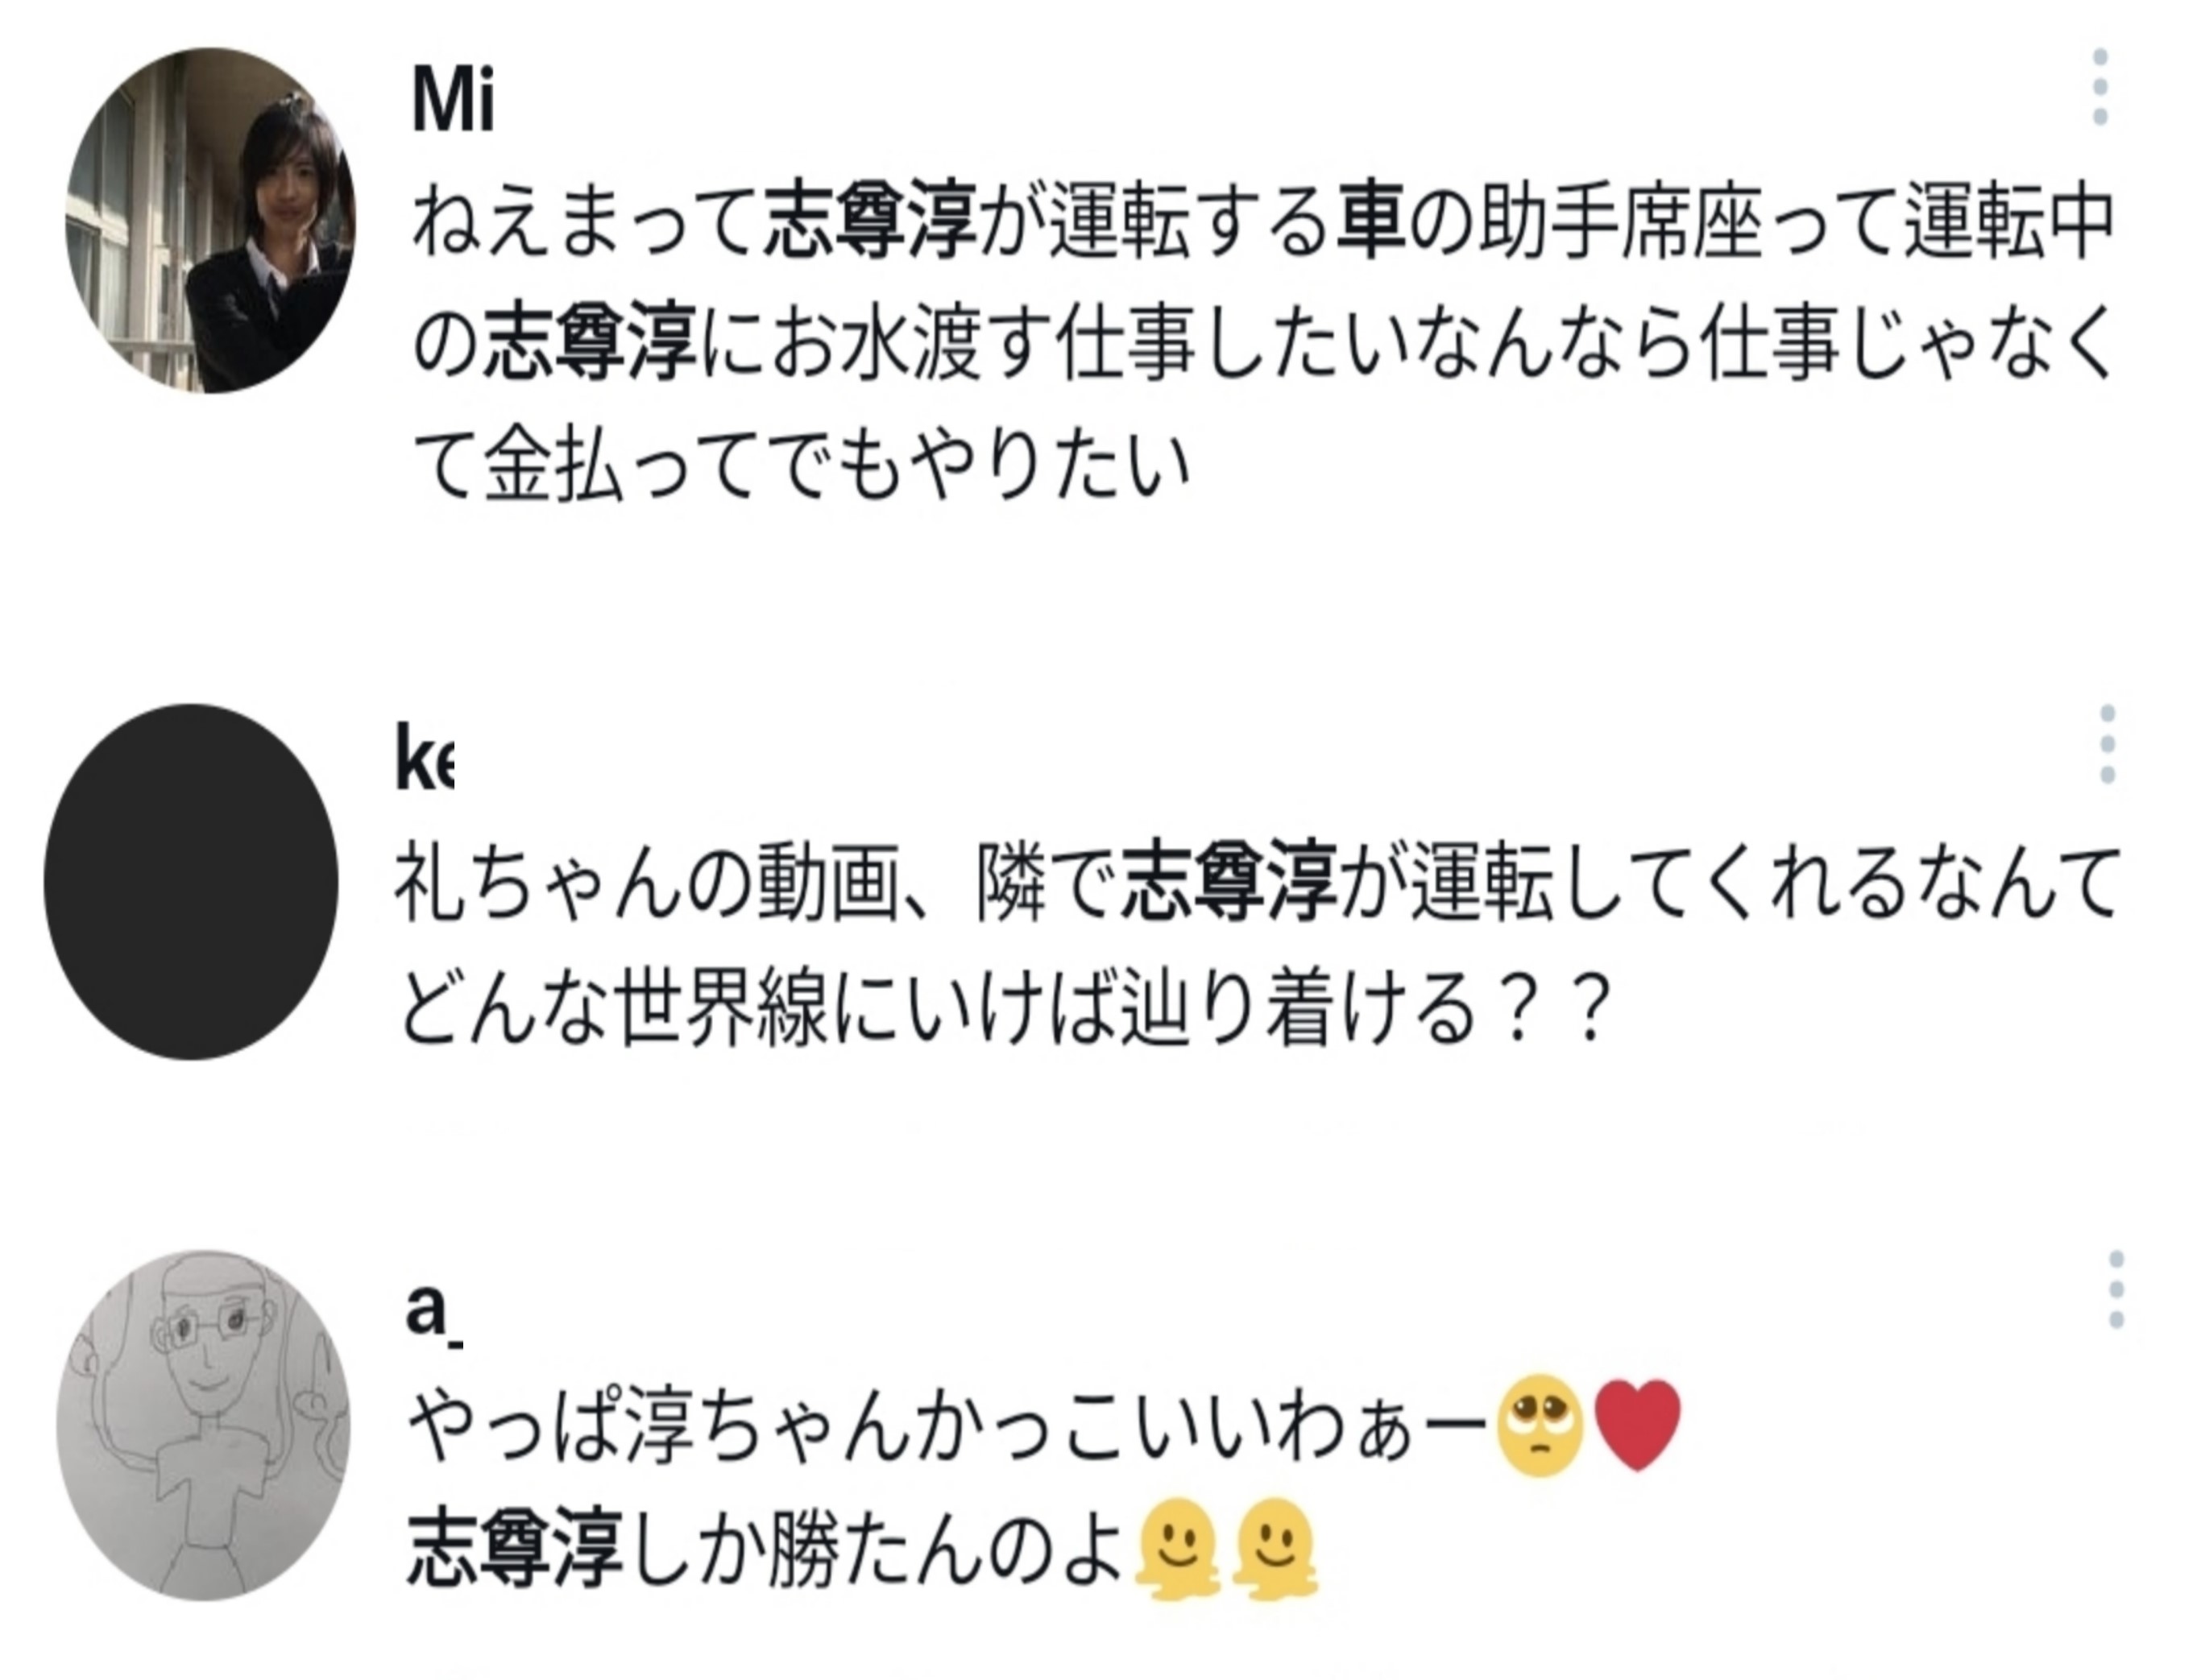View Mi's profile photo avatar
Image resolution: width=2201 pixels, height=1680 pixels.
210,220
